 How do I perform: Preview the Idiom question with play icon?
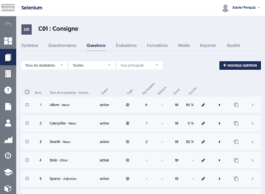(x=219, y=105)
